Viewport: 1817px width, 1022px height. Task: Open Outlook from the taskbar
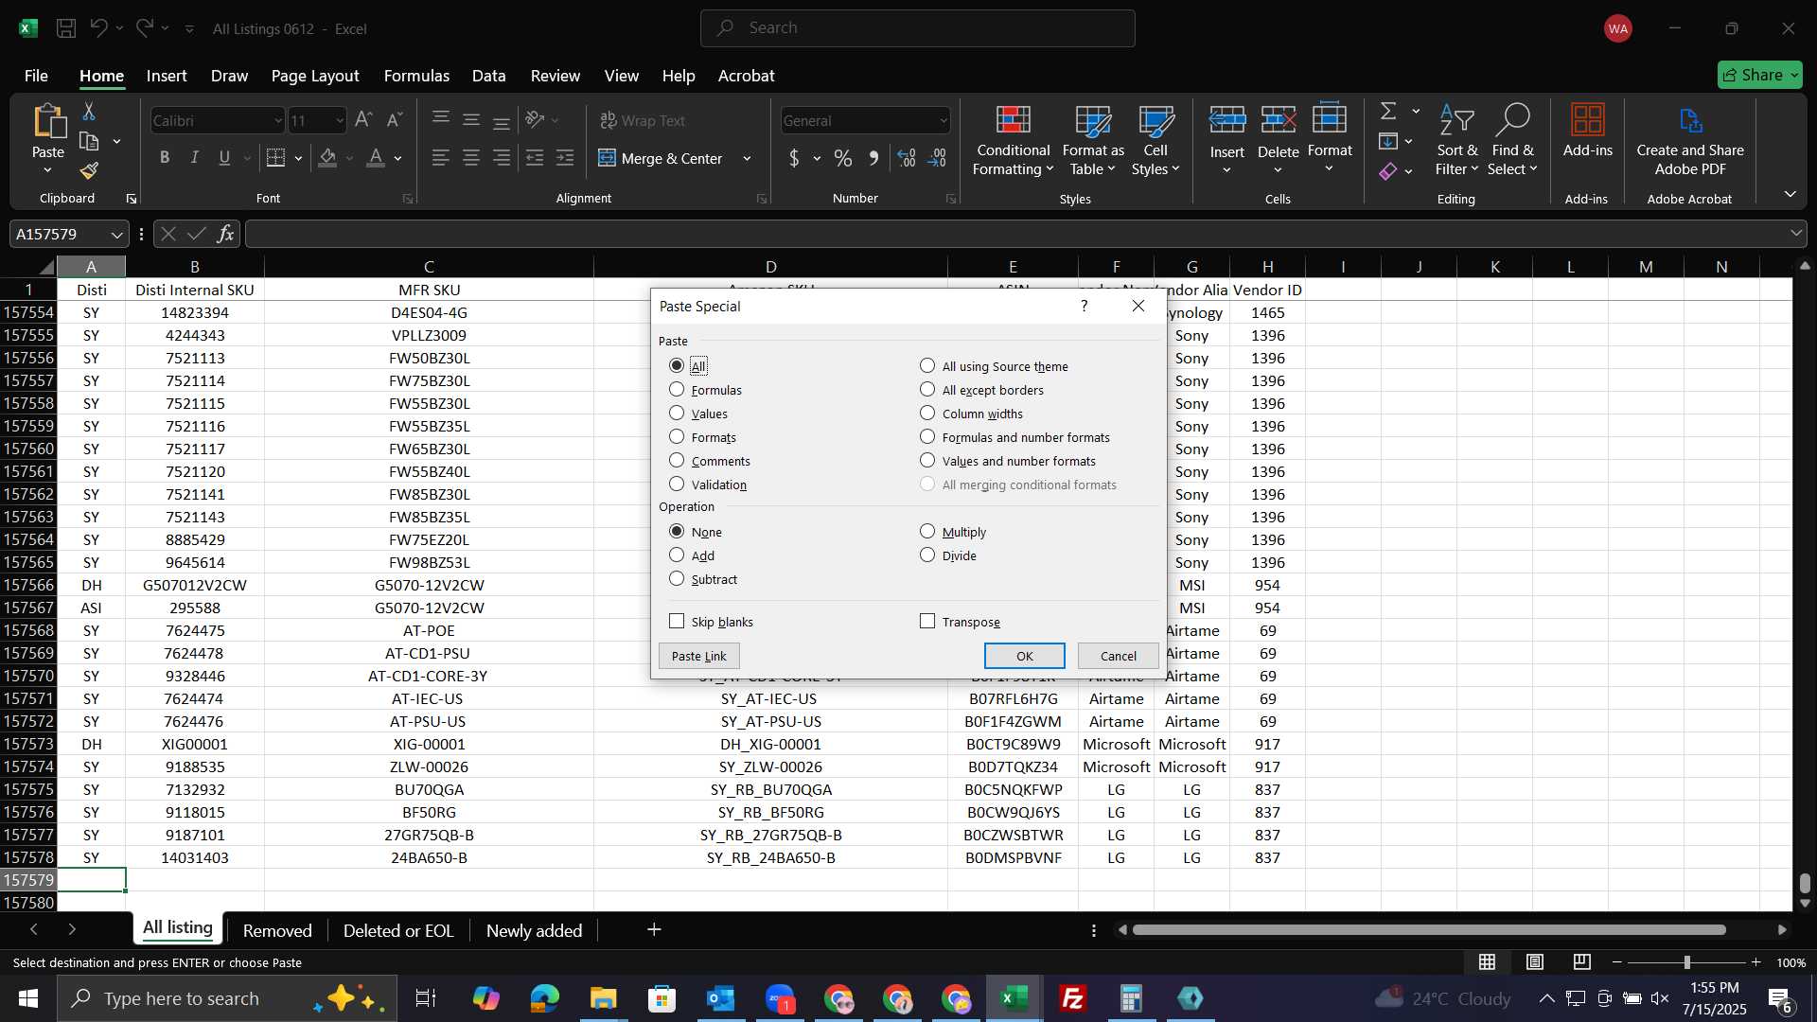[721, 998]
